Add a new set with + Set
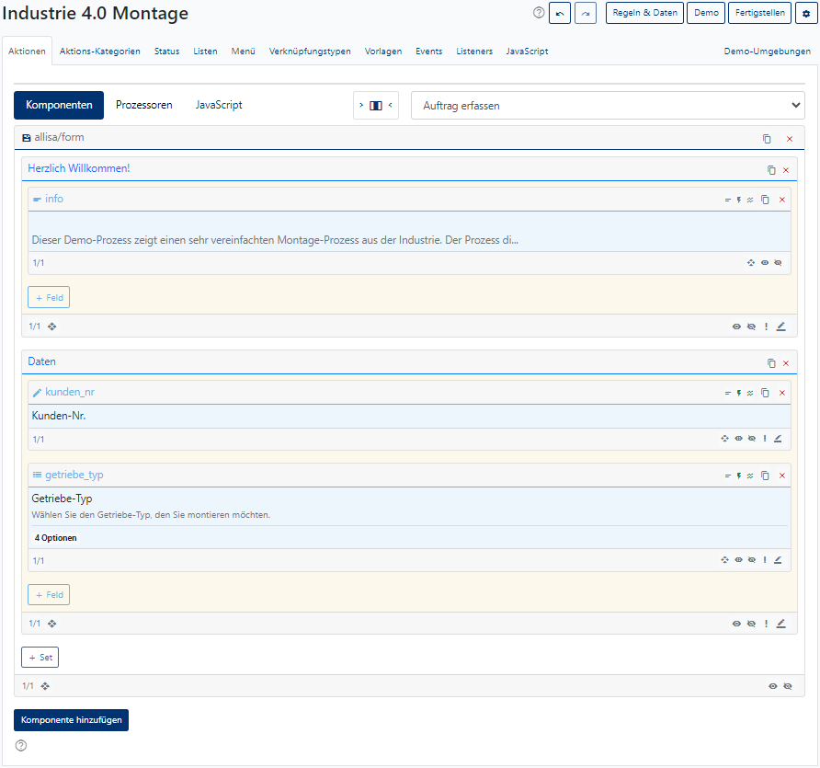Image resolution: width=820 pixels, height=768 pixels. pos(40,658)
